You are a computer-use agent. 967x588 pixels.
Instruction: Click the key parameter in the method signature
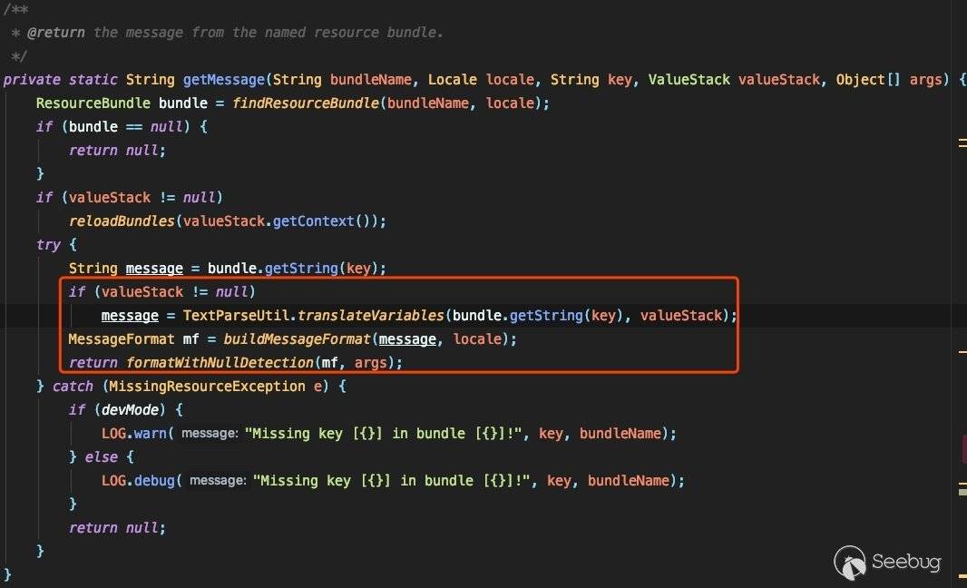pyautogui.click(x=620, y=80)
